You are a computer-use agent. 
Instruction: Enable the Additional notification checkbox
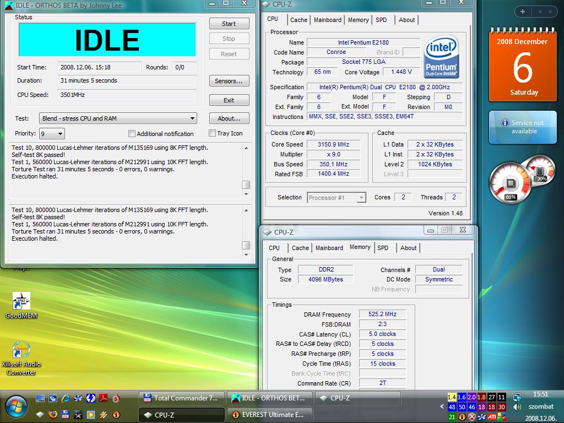pos(132,134)
